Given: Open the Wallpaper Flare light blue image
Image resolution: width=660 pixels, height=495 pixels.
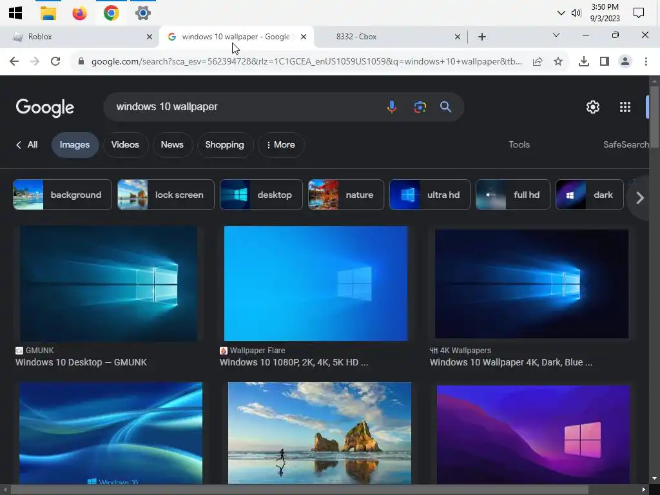Looking at the screenshot, I should point(316,284).
